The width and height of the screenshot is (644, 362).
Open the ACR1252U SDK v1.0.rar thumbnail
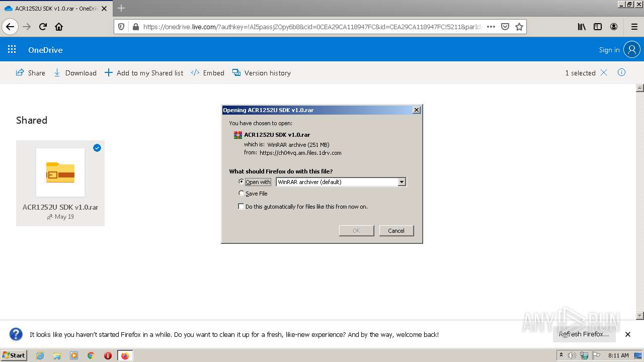[60, 172]
